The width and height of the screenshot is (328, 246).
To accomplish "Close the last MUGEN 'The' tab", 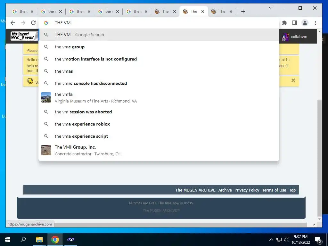I will coord(231,12).
